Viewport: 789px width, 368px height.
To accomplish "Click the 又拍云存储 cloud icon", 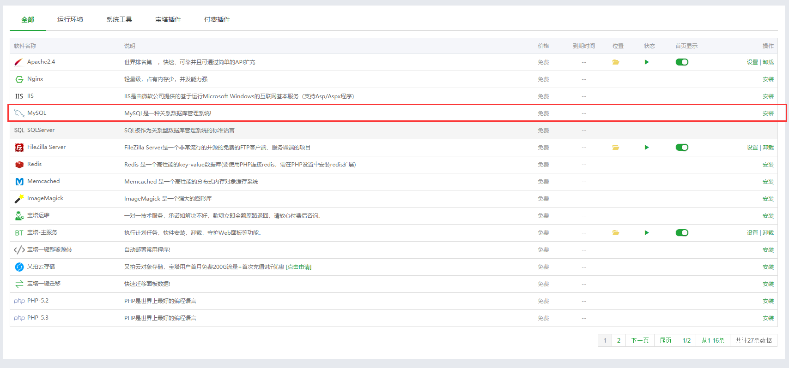I will [x=19, y=267].
